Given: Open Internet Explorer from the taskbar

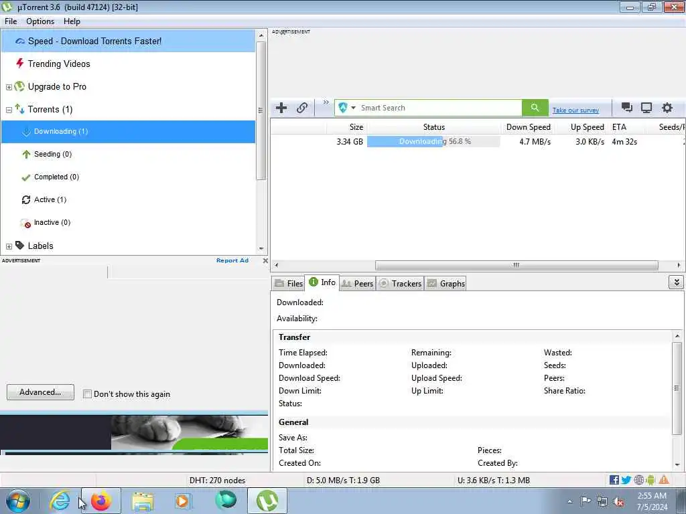Looking at the screenshot, I should click(60, 501).
